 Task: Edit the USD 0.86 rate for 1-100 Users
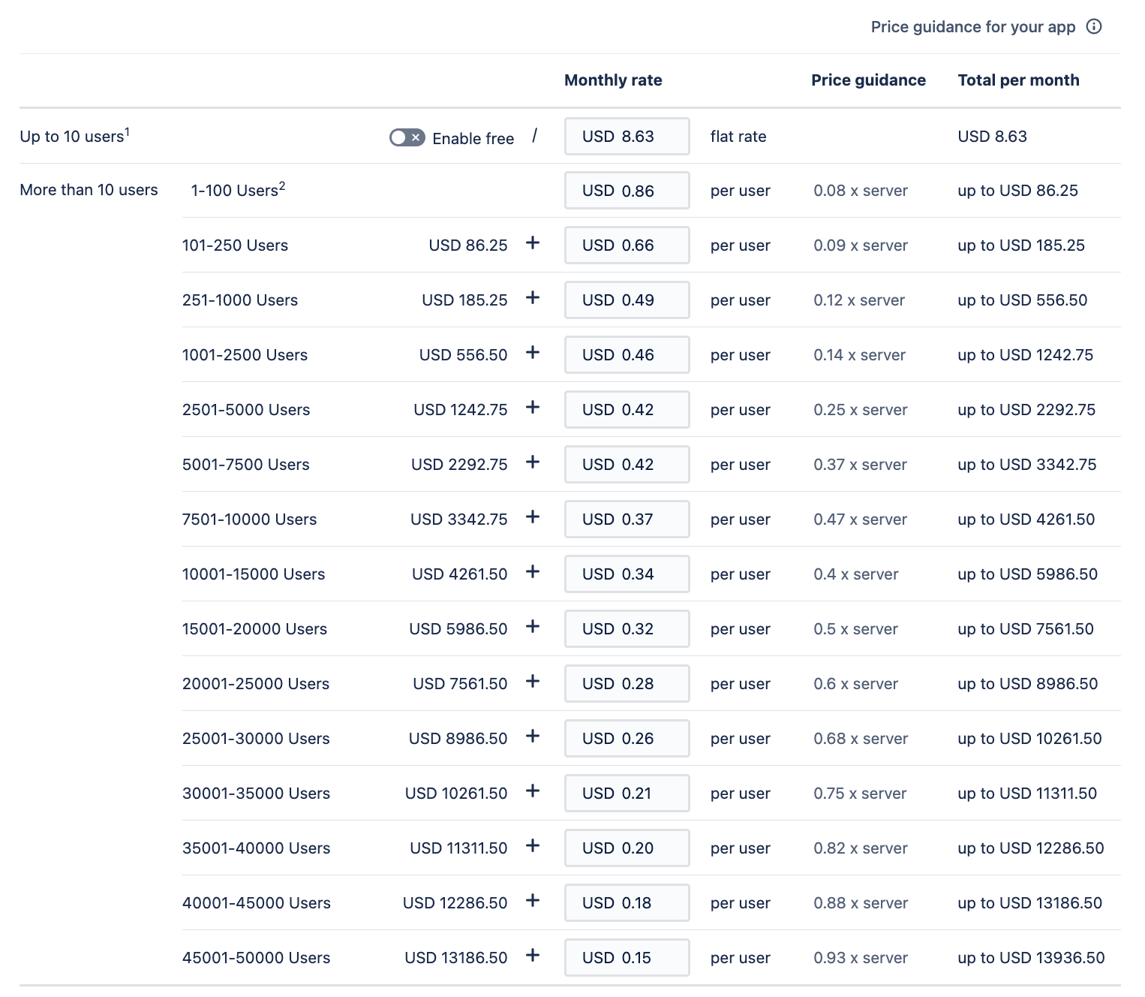point(627,190)
